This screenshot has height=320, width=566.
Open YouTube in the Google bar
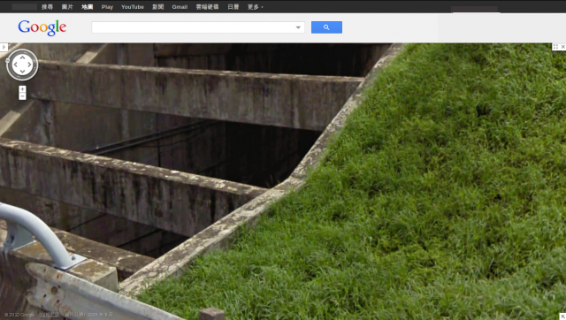(x=133, y=7)
